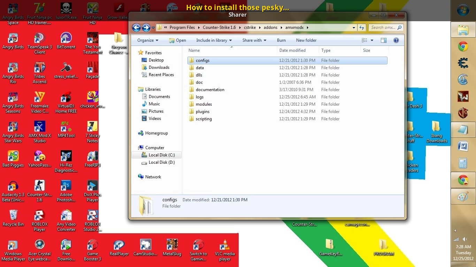Image resolution: width=476 pixels, height=267 pixels.
Task: Open the change view options arrow
Action: point(372,40)
